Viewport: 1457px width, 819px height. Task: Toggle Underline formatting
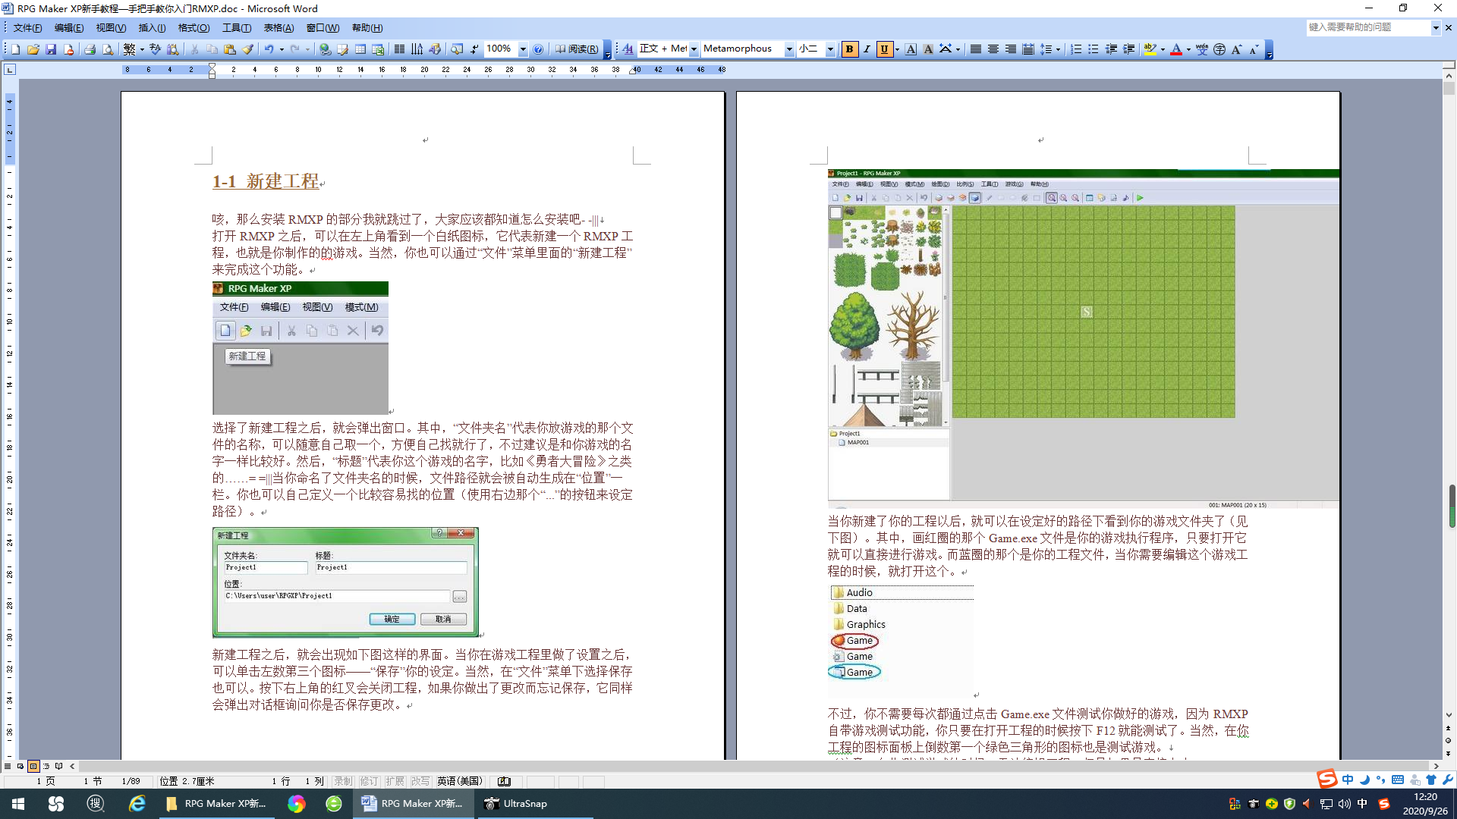click(x=884, y=49)
